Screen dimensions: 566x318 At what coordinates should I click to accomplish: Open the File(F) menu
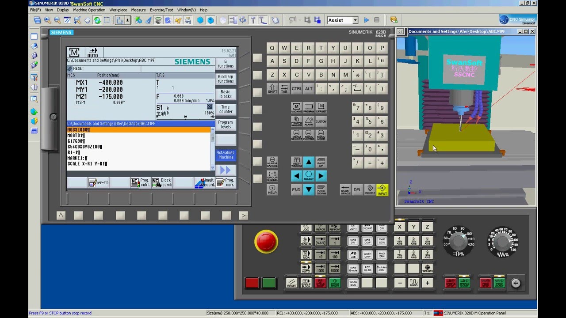(35, 10)
